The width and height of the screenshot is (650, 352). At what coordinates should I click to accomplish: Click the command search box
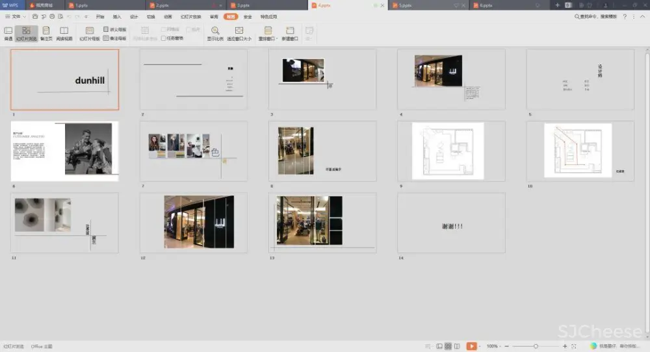596,16
